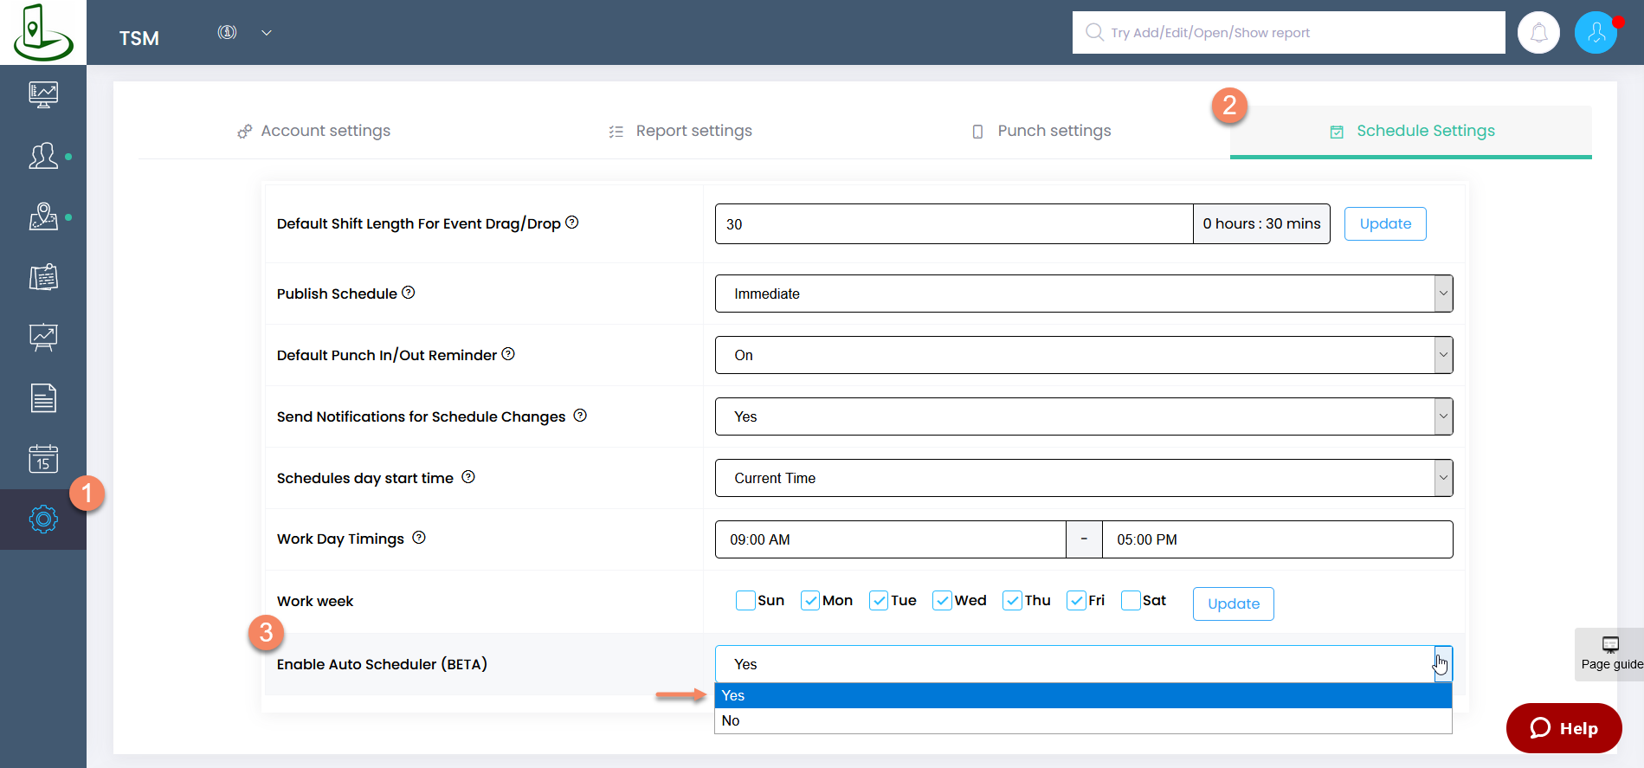
Task: Open the Send Notifications dropdown
Action: pyautogui.click(x=1084, y=416)
